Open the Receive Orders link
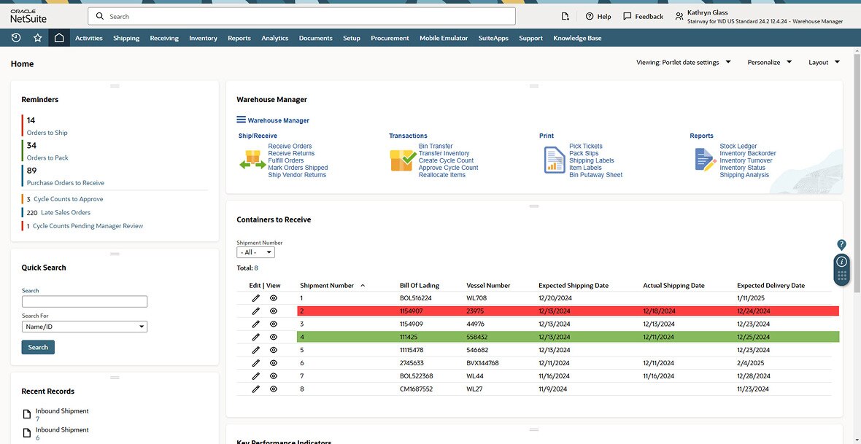 pos(290,147)
